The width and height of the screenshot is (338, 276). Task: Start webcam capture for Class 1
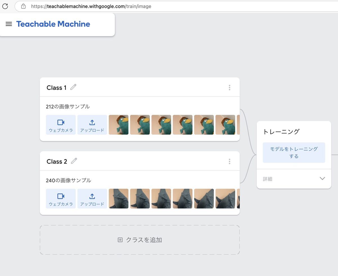[61, 125]
